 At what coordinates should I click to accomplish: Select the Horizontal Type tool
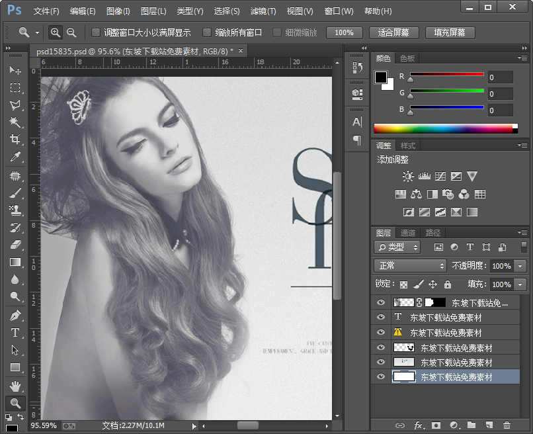pos(15,333)
